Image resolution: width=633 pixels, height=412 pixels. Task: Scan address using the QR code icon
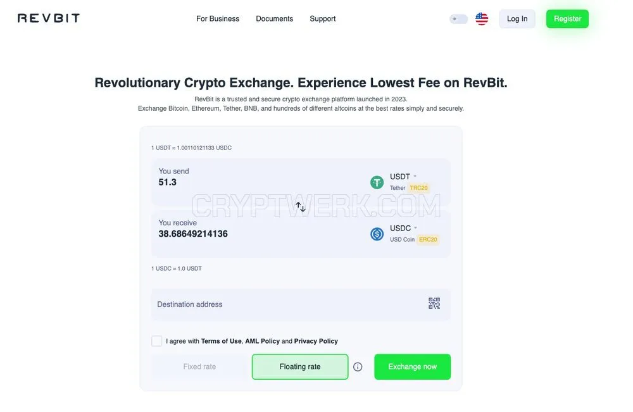[x=434, y=303]
